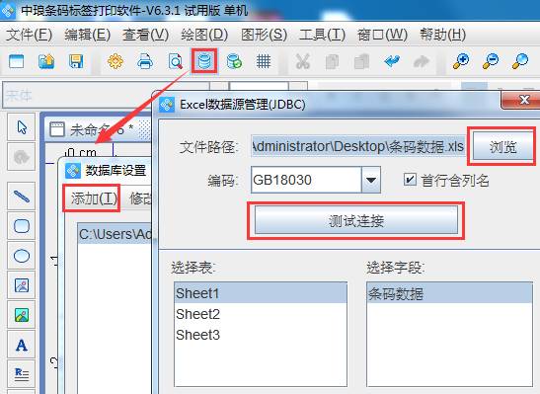This screenshot has height=394, width=540.
Task: Select the rounded rectangle tool
Action: click(22, 226)
